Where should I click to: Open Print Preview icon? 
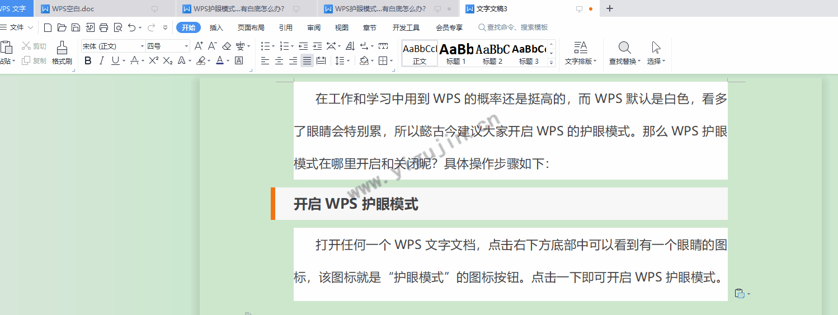point(117,27)
